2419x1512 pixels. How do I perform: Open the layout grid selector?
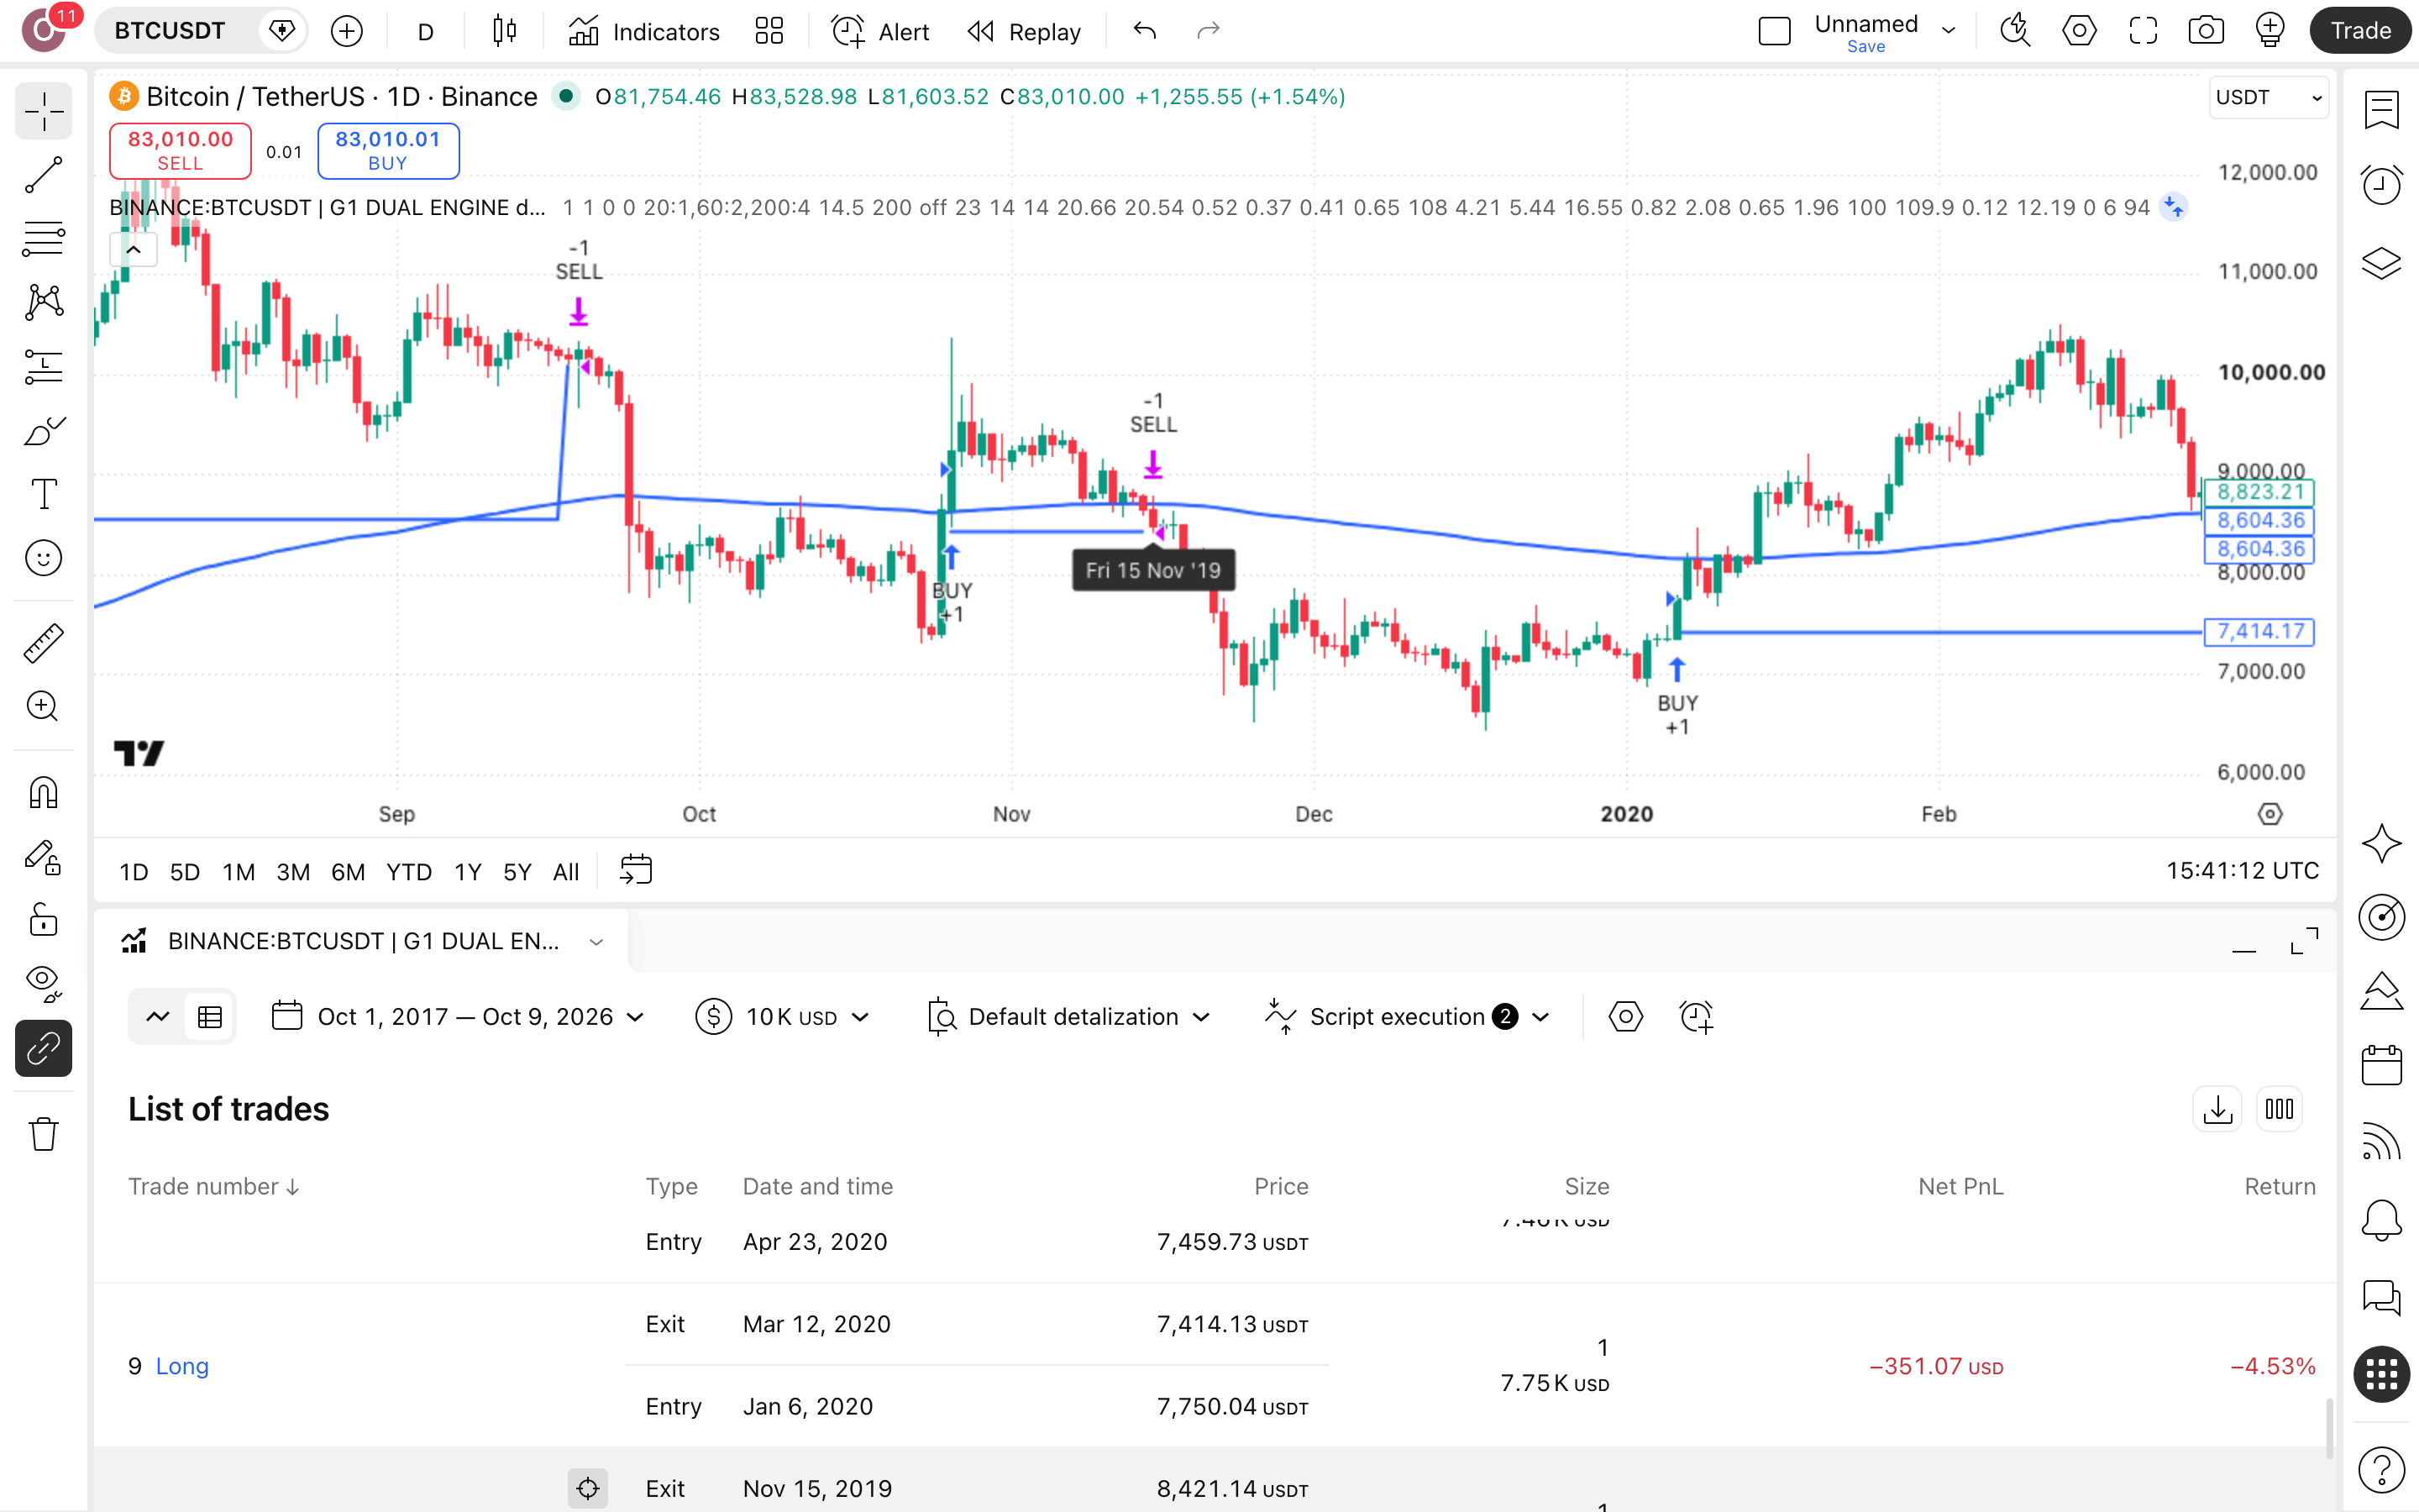769,31
